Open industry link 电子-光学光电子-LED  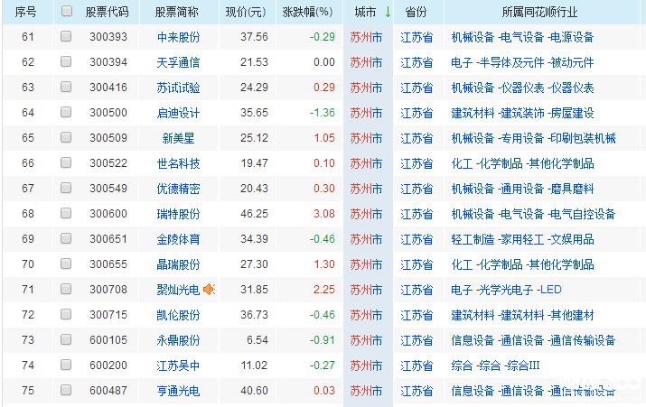pos(506,290)
